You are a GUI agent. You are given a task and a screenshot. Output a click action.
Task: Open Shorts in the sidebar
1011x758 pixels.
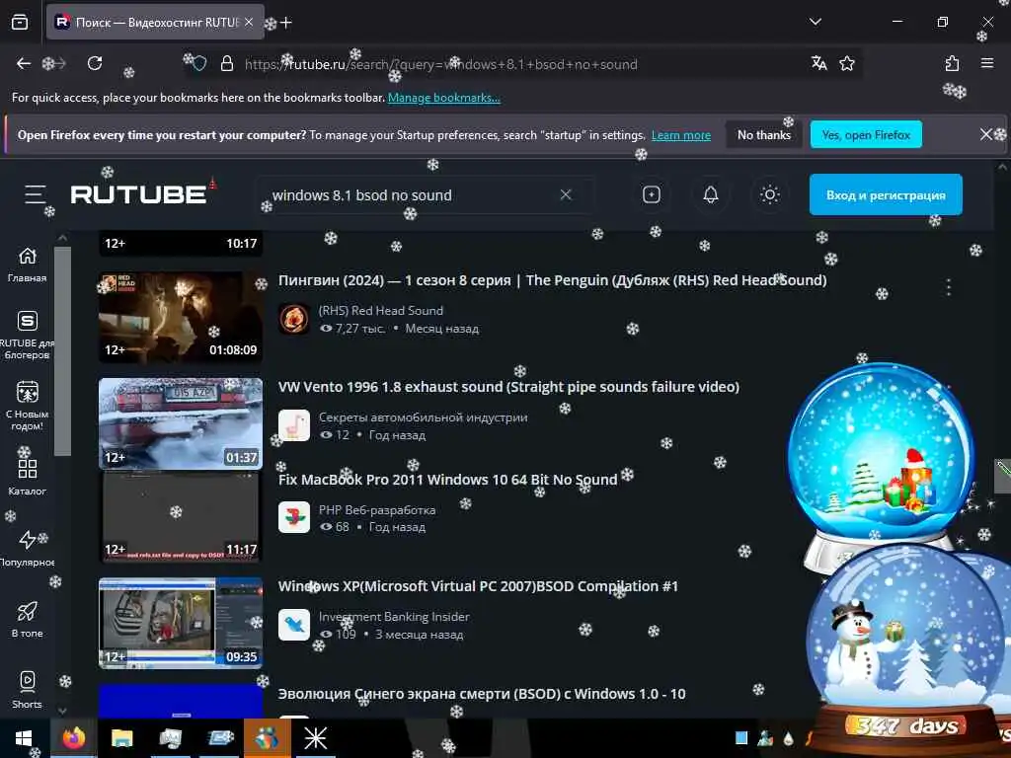27,691
